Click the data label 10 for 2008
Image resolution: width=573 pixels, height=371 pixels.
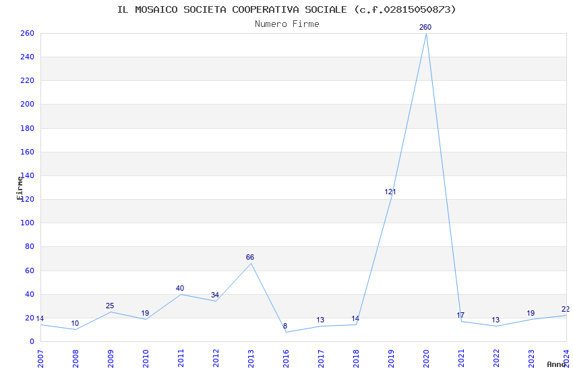tap(75, 323)
